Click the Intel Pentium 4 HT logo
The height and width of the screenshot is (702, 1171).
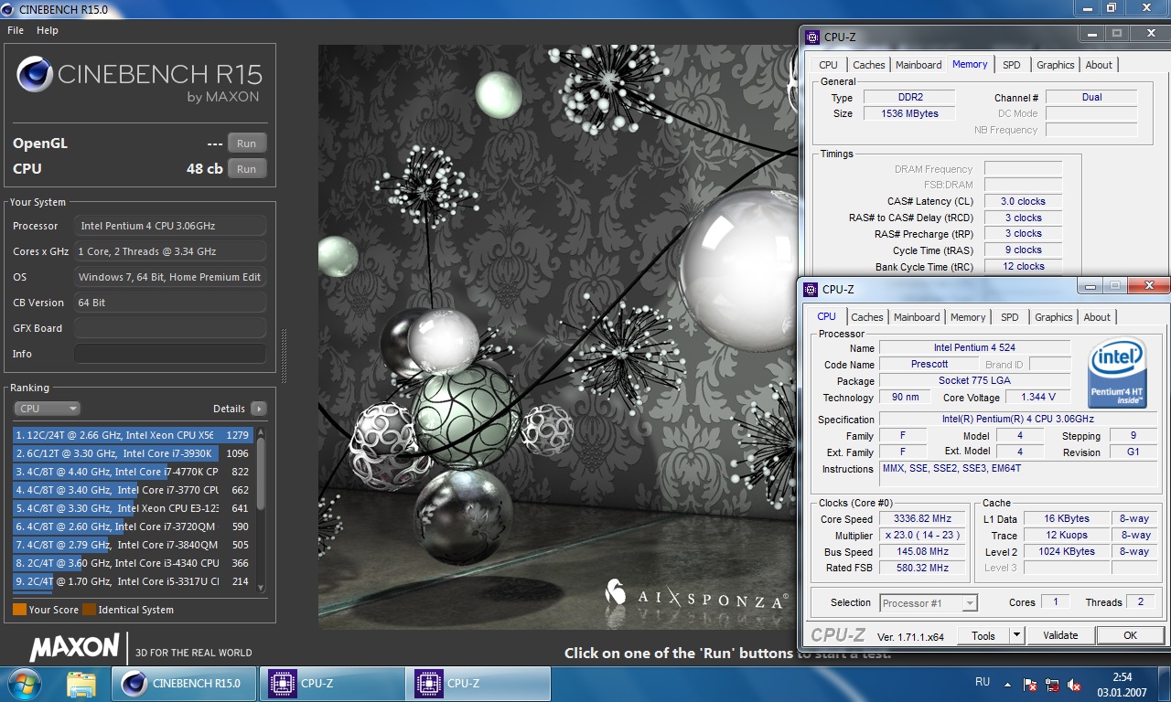coord(1117,374)
